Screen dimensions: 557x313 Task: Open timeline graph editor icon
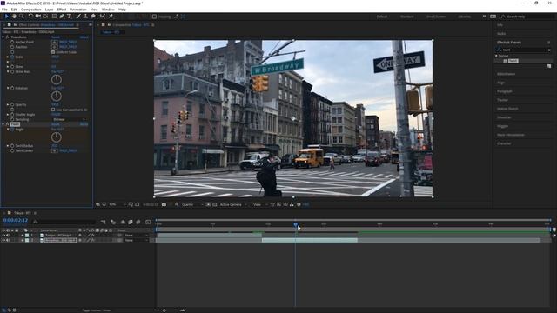click(x=148, y=223)
